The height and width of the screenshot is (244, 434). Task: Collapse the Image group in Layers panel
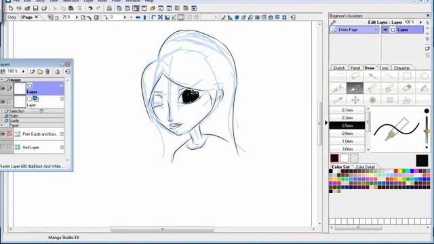pyautogui.click(x=1, y=80)
